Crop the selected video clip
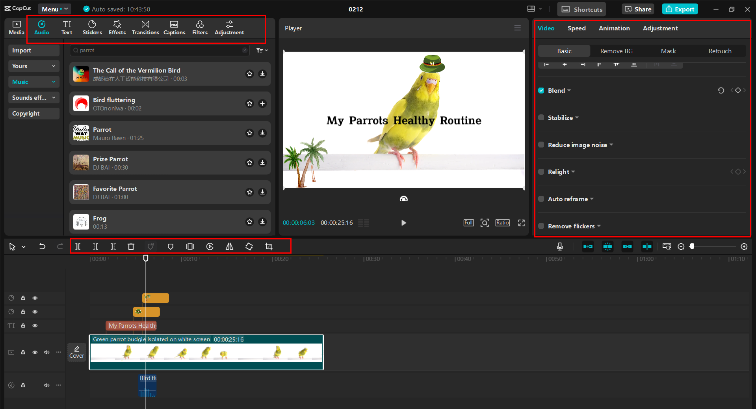 (268, 246)
